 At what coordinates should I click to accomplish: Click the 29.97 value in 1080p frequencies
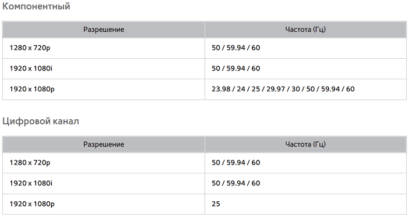coord(276,89)
